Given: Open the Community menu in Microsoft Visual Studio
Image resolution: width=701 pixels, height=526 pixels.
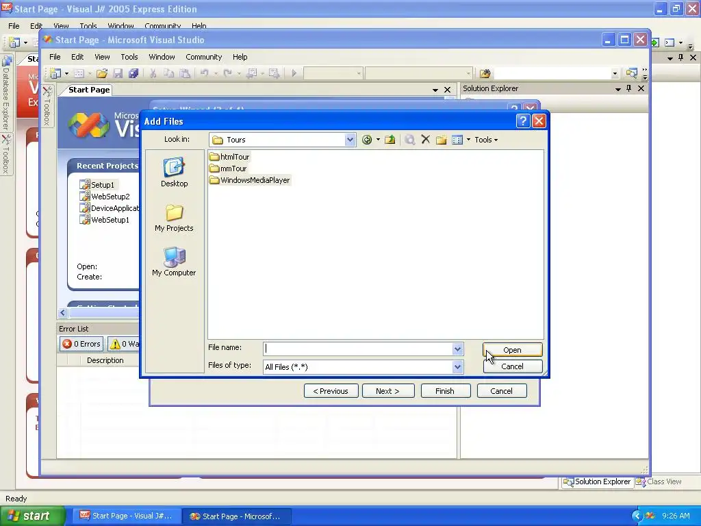Looking at the screenshot, I should 204,58.
